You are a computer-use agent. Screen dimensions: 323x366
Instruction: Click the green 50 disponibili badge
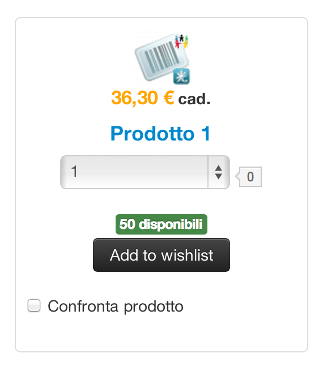[161, 224]
